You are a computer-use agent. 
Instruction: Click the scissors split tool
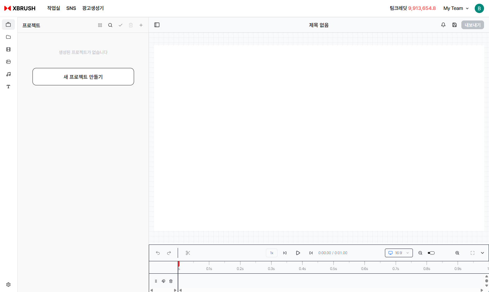click(188, 253)
